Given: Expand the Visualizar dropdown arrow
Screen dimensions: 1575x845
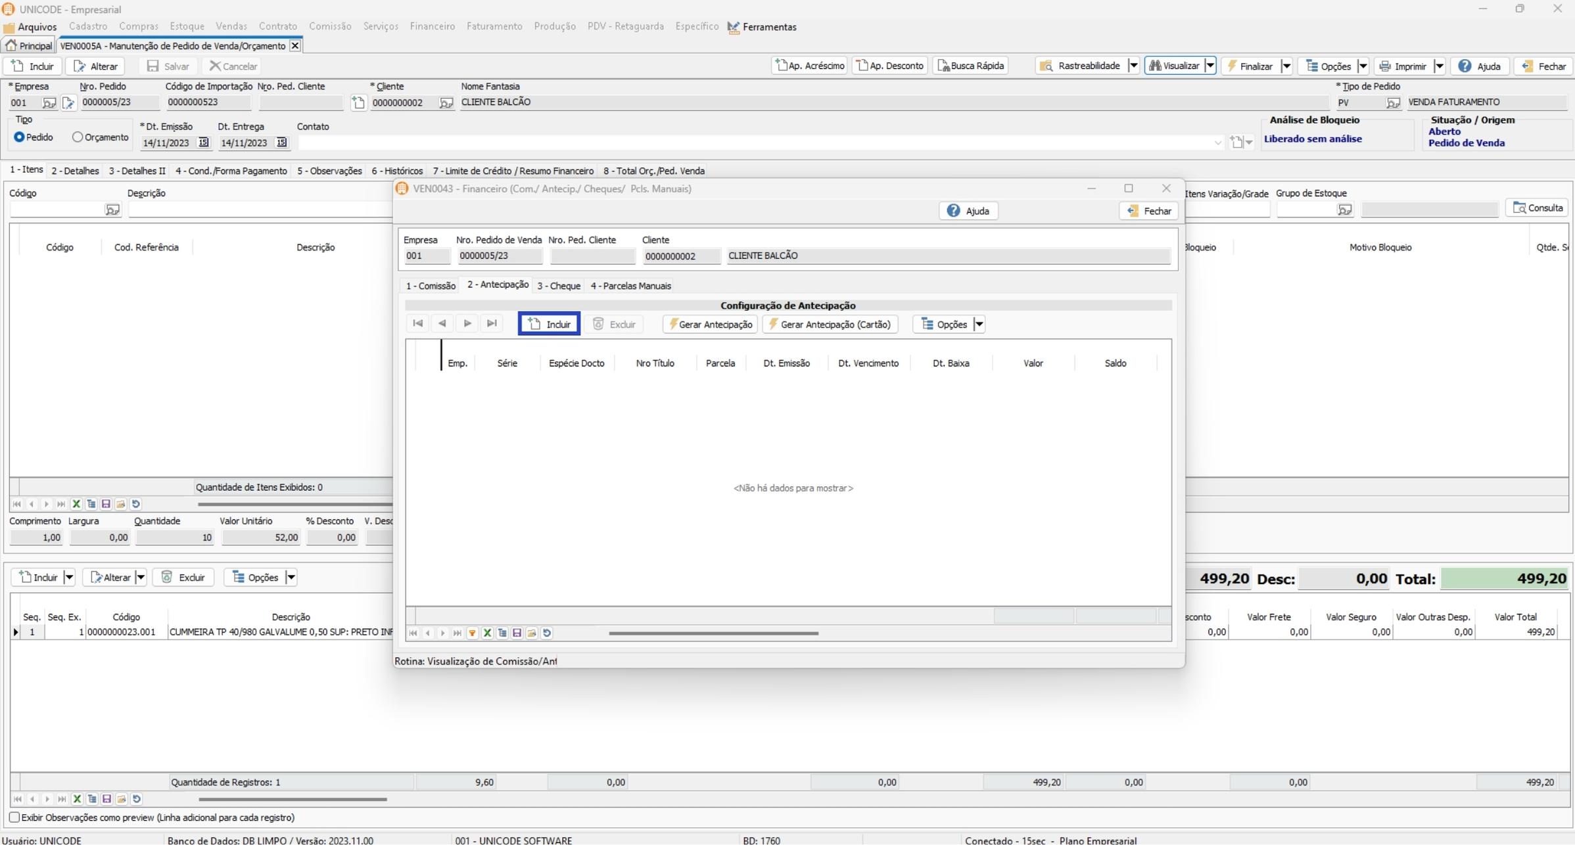Looking at the screenshot, I should click(x=1210, y=66).
